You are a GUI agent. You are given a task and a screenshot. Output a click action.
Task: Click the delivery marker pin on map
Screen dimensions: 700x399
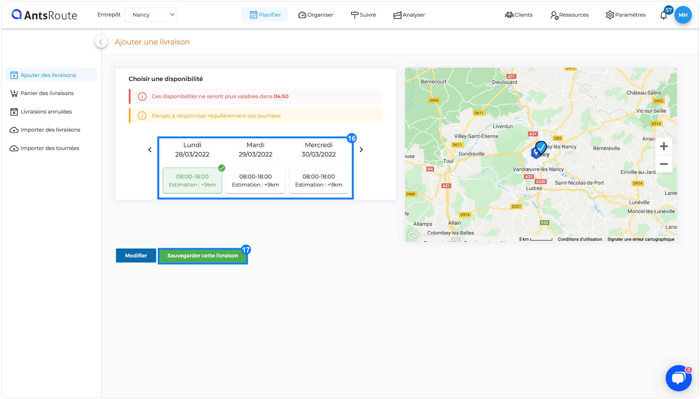click(x=541, y=147)
